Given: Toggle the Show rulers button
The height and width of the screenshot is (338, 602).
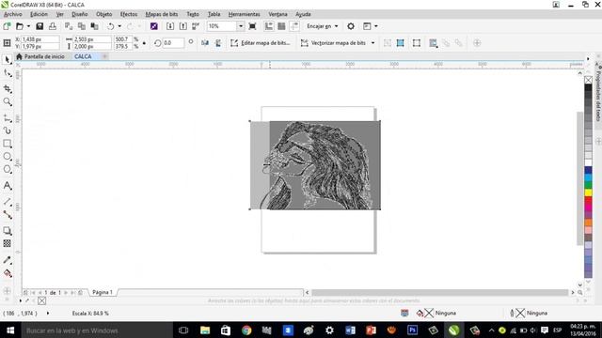Looking at the screenshot, I should tap(269, 26).
